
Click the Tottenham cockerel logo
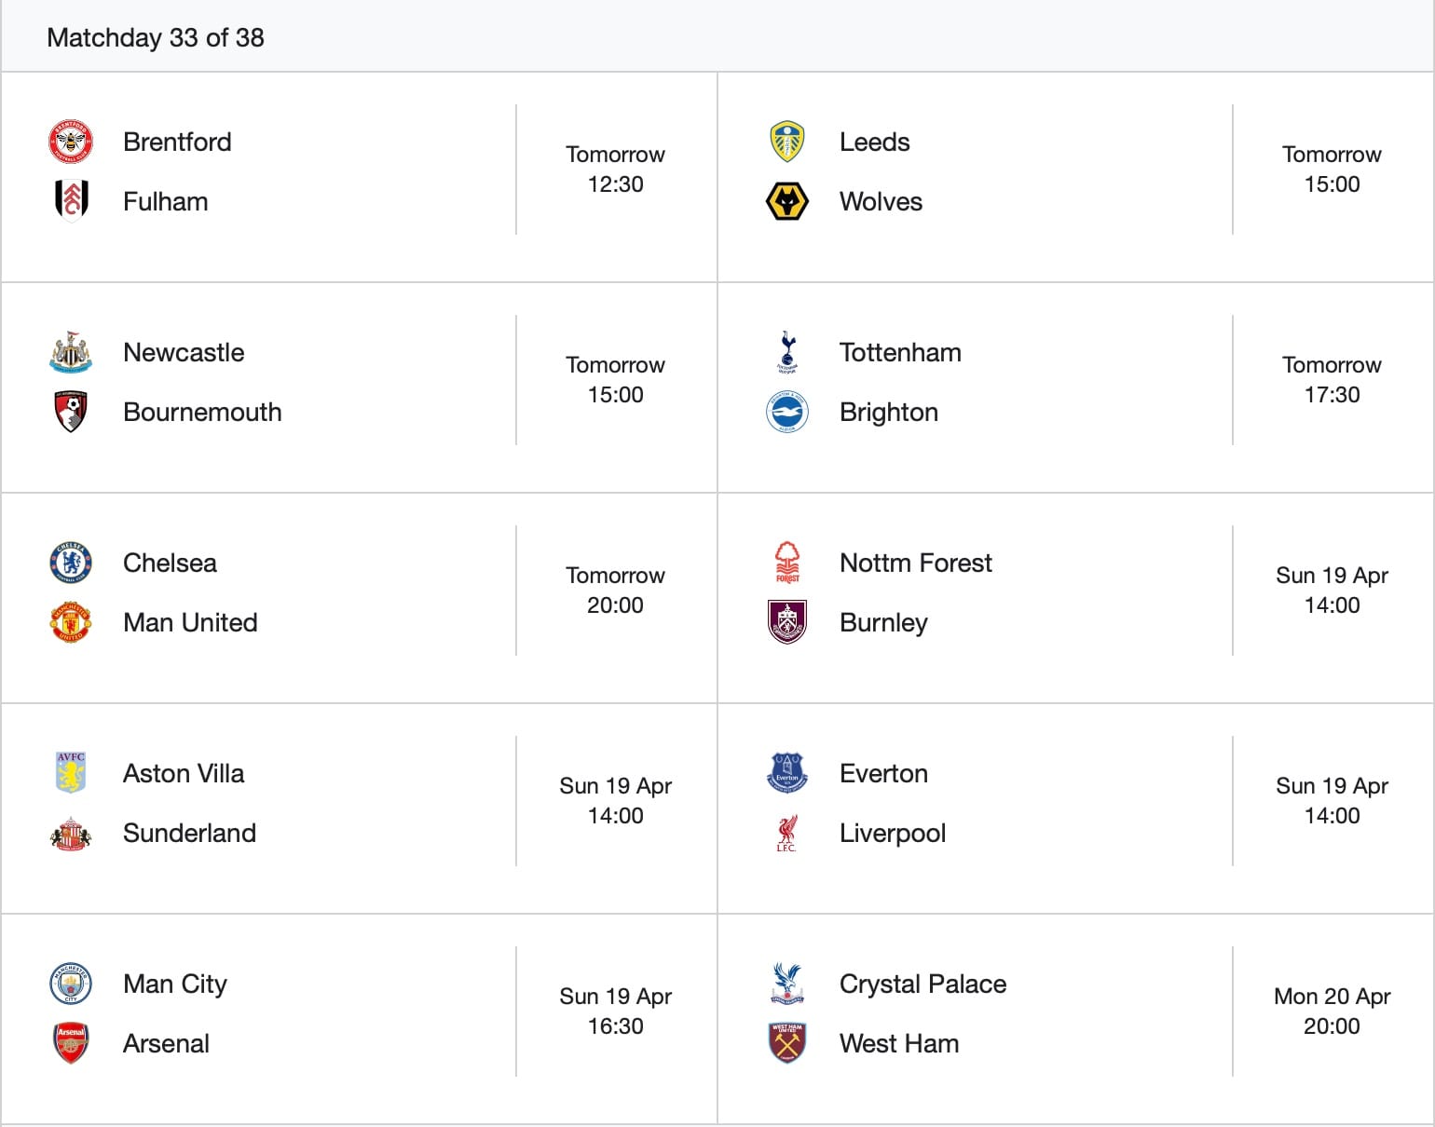787,352
